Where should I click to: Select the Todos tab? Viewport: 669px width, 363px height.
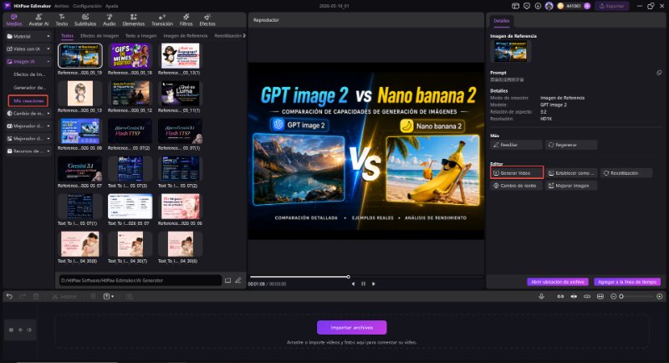[67, 36]
